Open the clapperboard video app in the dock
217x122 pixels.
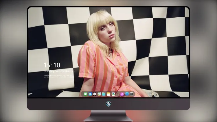[x=104, y=94]
